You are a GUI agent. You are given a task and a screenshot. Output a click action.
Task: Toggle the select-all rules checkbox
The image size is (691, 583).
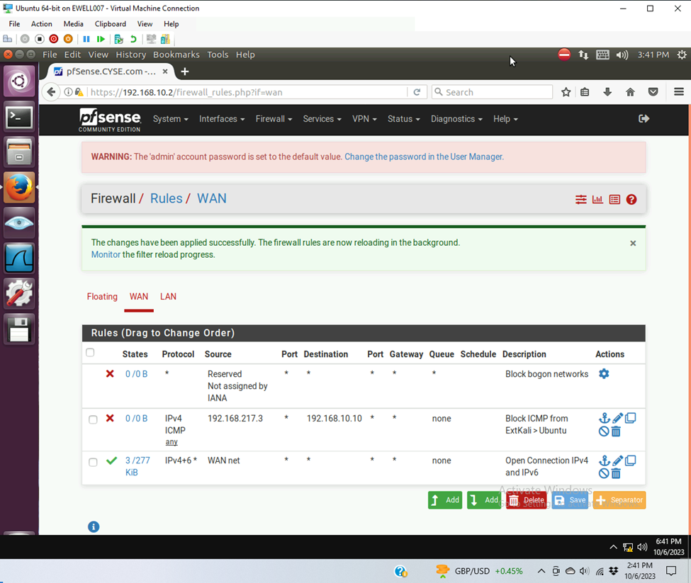click(90, 353)
